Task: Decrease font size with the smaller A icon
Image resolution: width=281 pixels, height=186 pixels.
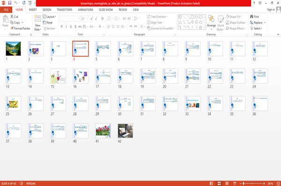Action: pyautogui.click(x=96, y=19)
